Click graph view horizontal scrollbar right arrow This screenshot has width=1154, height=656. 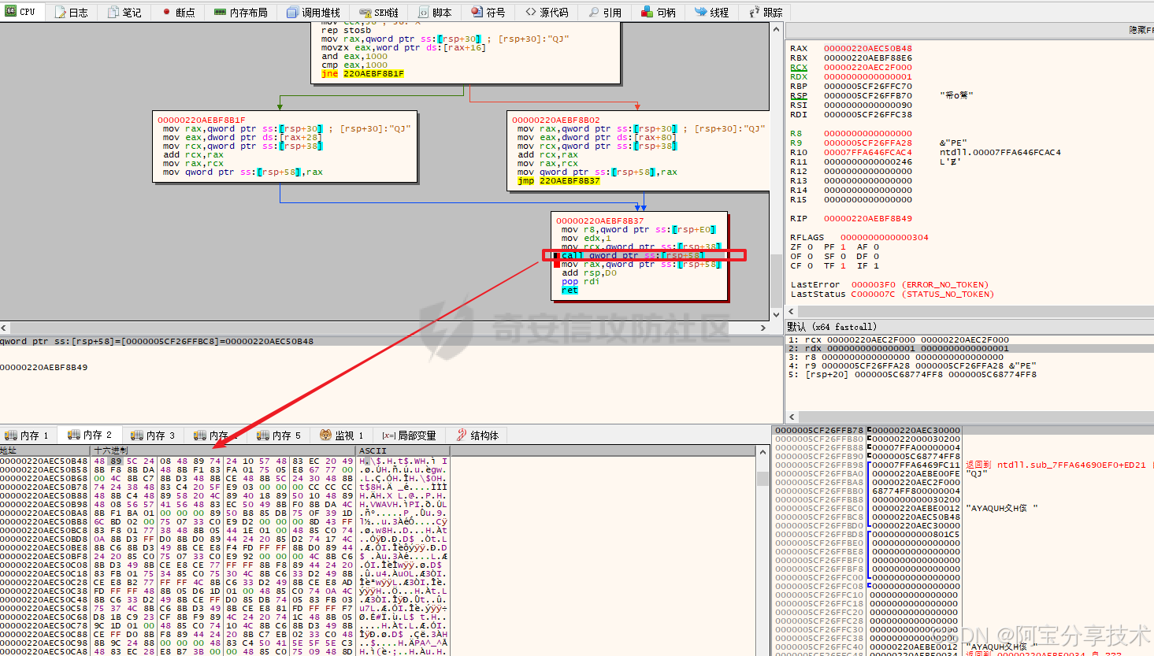point(763,328)
